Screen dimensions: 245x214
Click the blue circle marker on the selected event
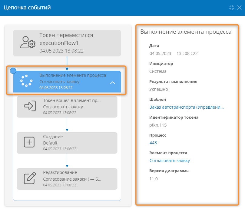pyautogui.click(x=13, y=71)
